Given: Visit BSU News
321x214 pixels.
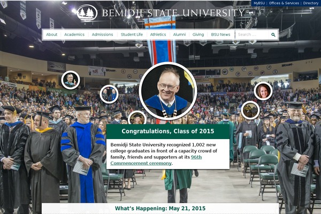Looking at the screenshot, I should 220,35.
